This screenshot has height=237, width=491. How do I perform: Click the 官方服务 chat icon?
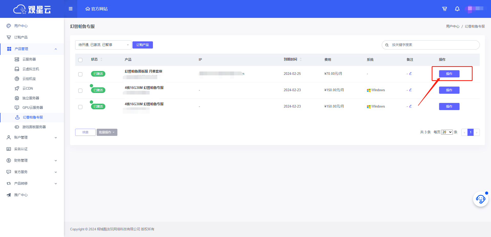(9, 172)
